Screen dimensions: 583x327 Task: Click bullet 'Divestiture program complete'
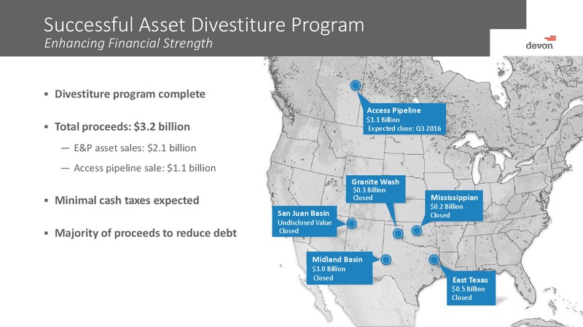tap(130, 94)
